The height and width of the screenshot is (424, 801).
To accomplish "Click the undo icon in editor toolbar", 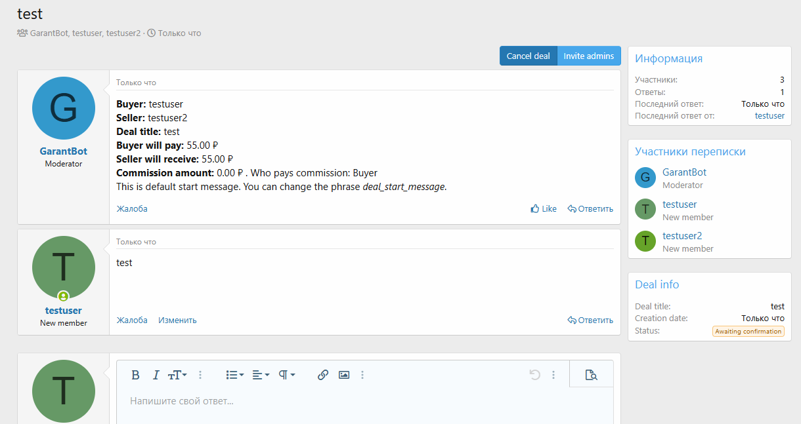I will point(534,375).
